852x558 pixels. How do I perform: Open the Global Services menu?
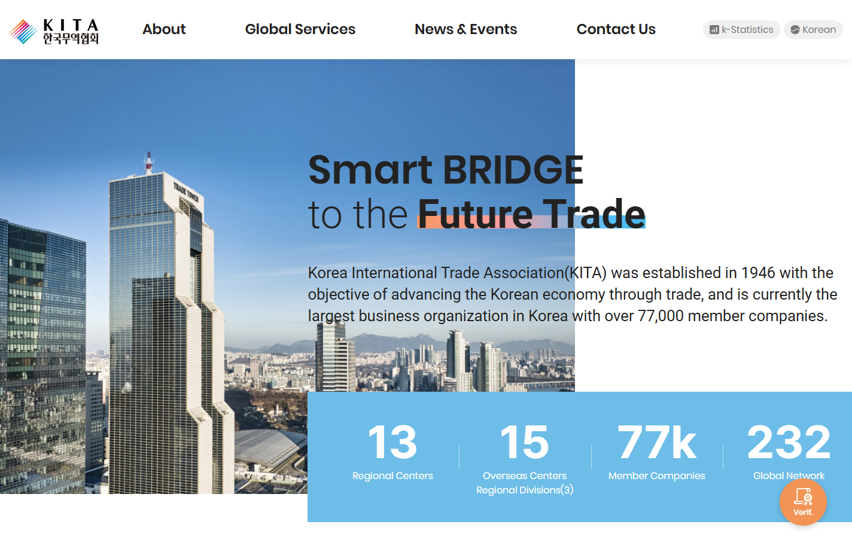tap(300, 29)
